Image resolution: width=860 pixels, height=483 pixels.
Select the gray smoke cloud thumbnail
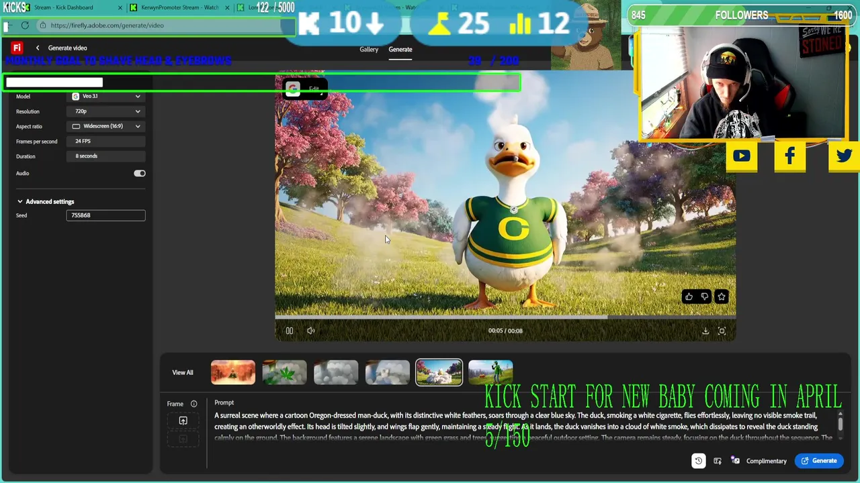point(336,372)
